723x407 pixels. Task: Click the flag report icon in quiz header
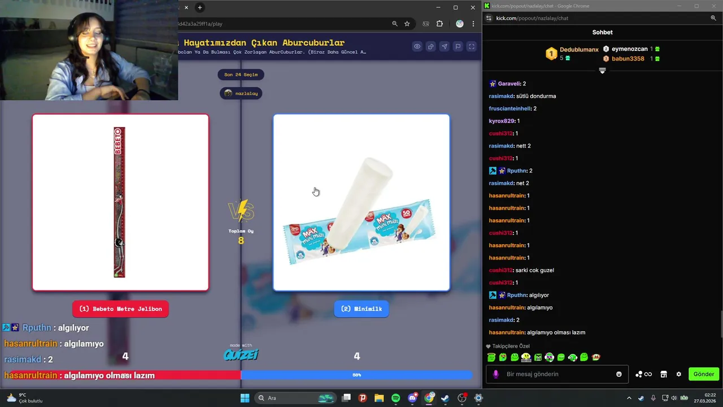[x=458, y=46]
